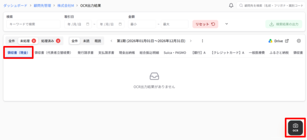307x140 pixels.
Task: Click ダッシュボード breadcrumb link
Action: click(x=15, y=5)
